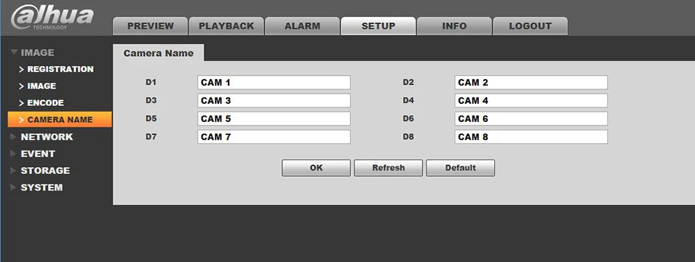Expand the EVENT section

click(38, 154)
